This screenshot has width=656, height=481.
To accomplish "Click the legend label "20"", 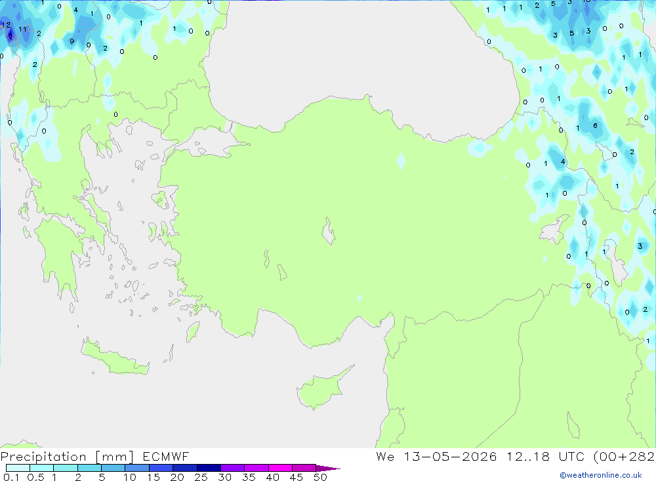I will (x=177, y=477).
